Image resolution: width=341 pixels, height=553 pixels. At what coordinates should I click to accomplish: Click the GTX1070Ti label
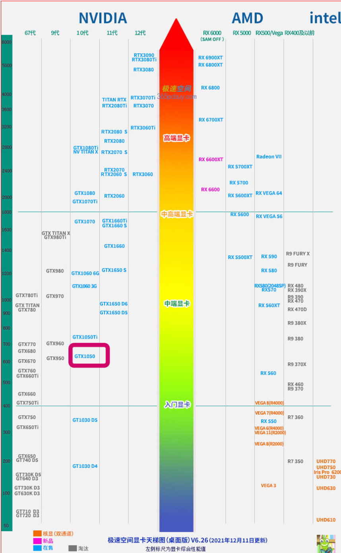[85, 202]
